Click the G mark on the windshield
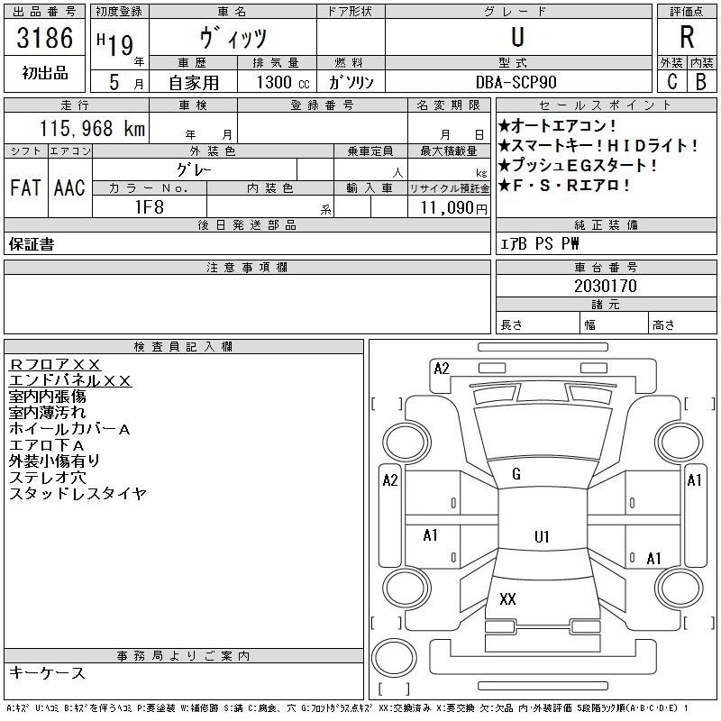Viewport: 721px width, 721px height. click(x=516, y=474)
